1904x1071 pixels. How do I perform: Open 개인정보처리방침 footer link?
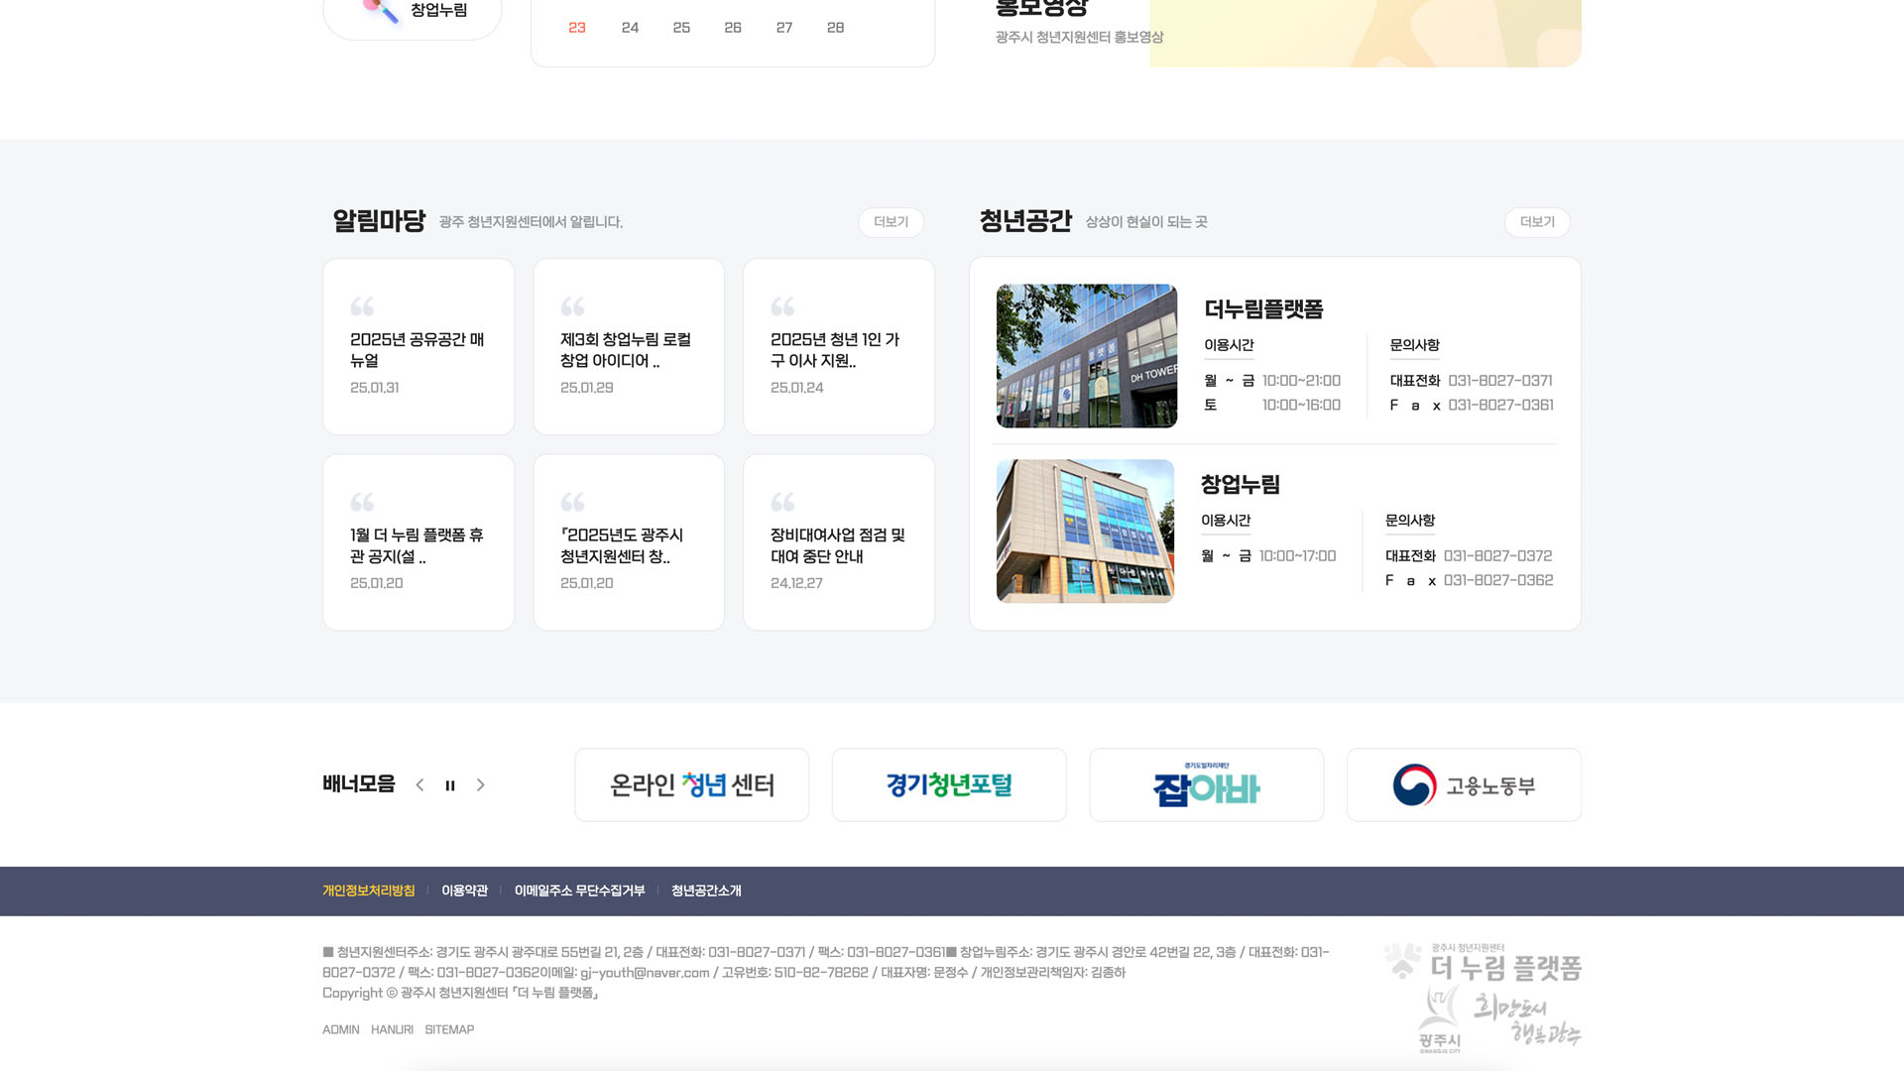coord(369,891)
